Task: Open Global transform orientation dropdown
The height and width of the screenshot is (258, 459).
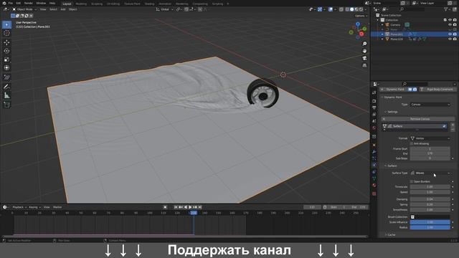Action: [165, 9]
